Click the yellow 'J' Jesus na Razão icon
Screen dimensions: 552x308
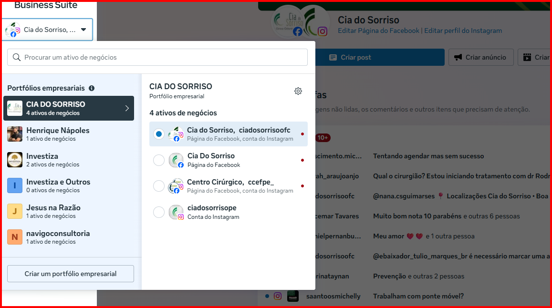click(15, 211)
